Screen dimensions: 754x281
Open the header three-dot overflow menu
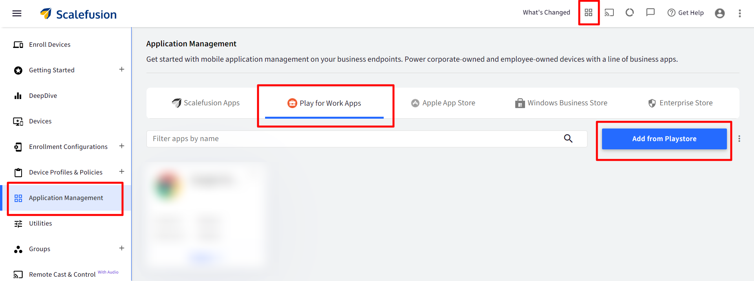pos(740,13)
